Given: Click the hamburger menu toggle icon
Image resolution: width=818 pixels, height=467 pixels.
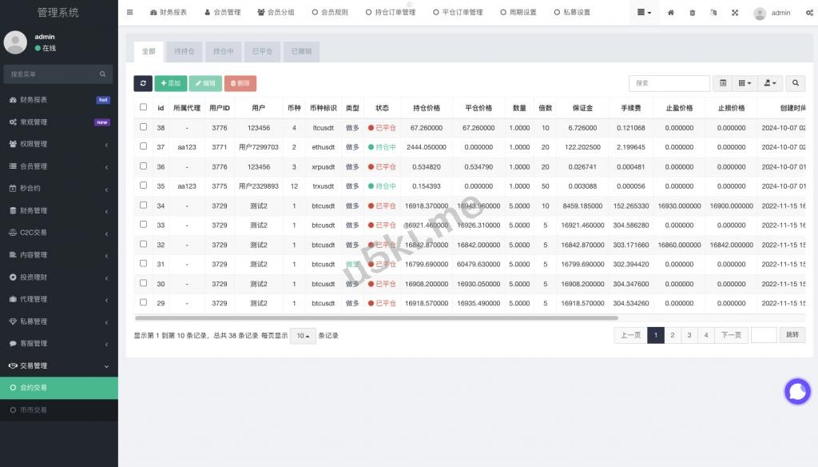Looking at the screenshot, I should coord(130,13).
